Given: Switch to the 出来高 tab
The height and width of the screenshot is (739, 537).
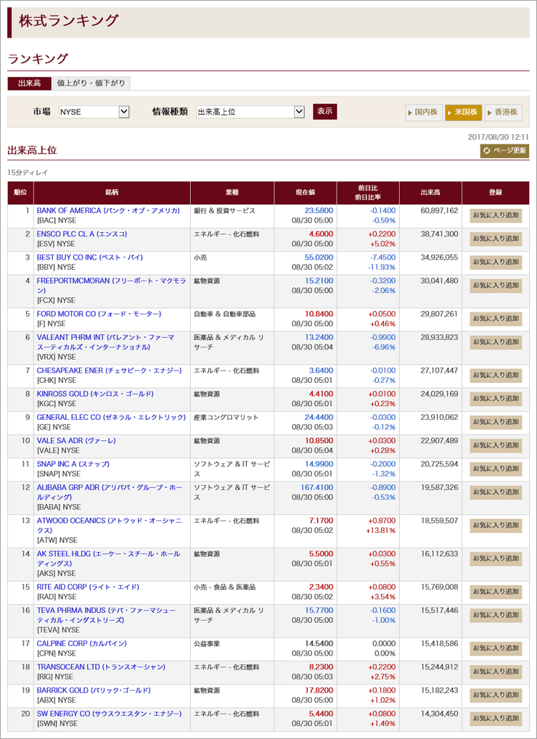Looking at the screenshot, I should click(x=29, y=83).
